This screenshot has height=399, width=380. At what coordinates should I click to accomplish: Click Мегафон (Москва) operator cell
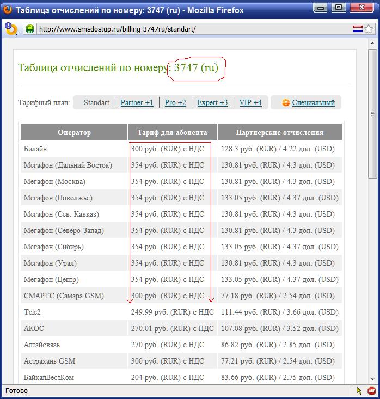tap(74, 181)
